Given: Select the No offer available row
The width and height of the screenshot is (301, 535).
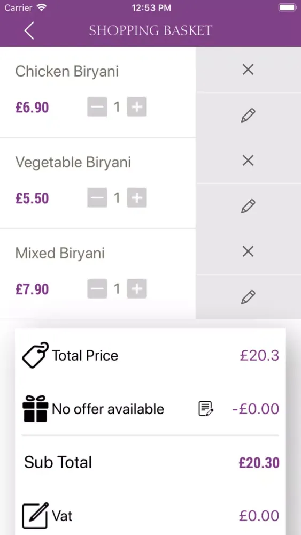Looking at the screenshot, I should coord(150,408).
